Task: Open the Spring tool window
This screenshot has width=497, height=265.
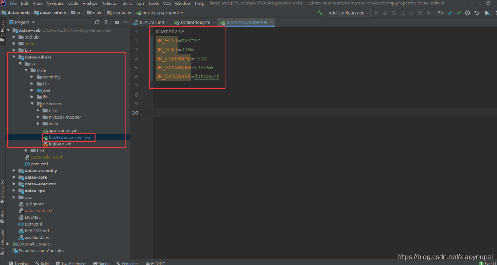Action: [102, 263]
